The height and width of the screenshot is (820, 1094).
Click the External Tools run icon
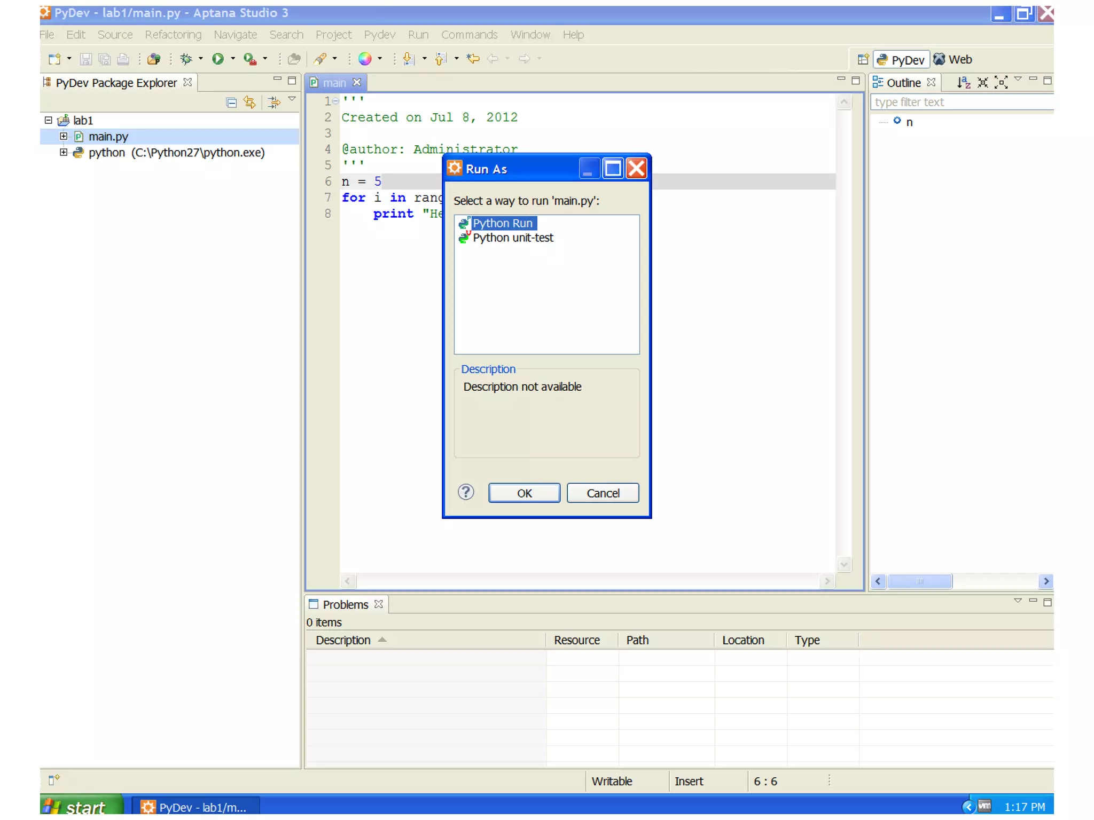(x=249, y=59)
